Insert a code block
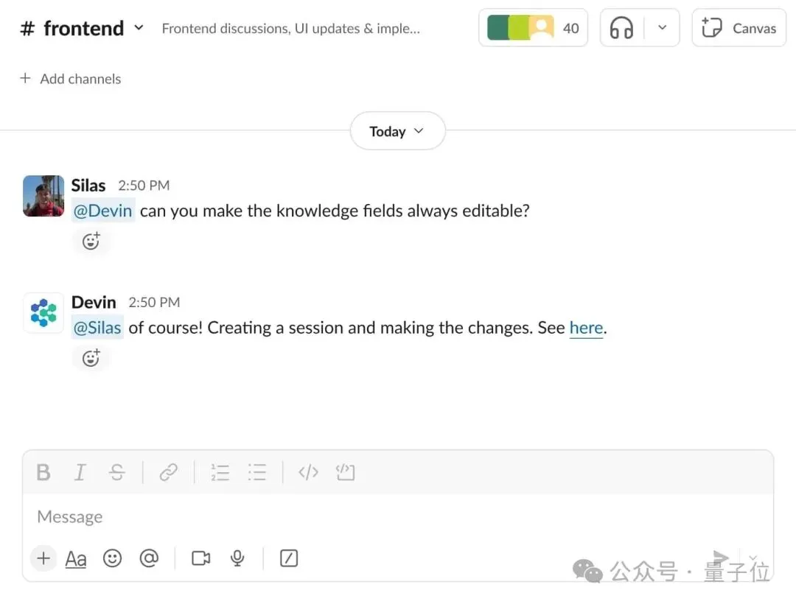Viewport: 796px width, 604px height. point(345,472)
